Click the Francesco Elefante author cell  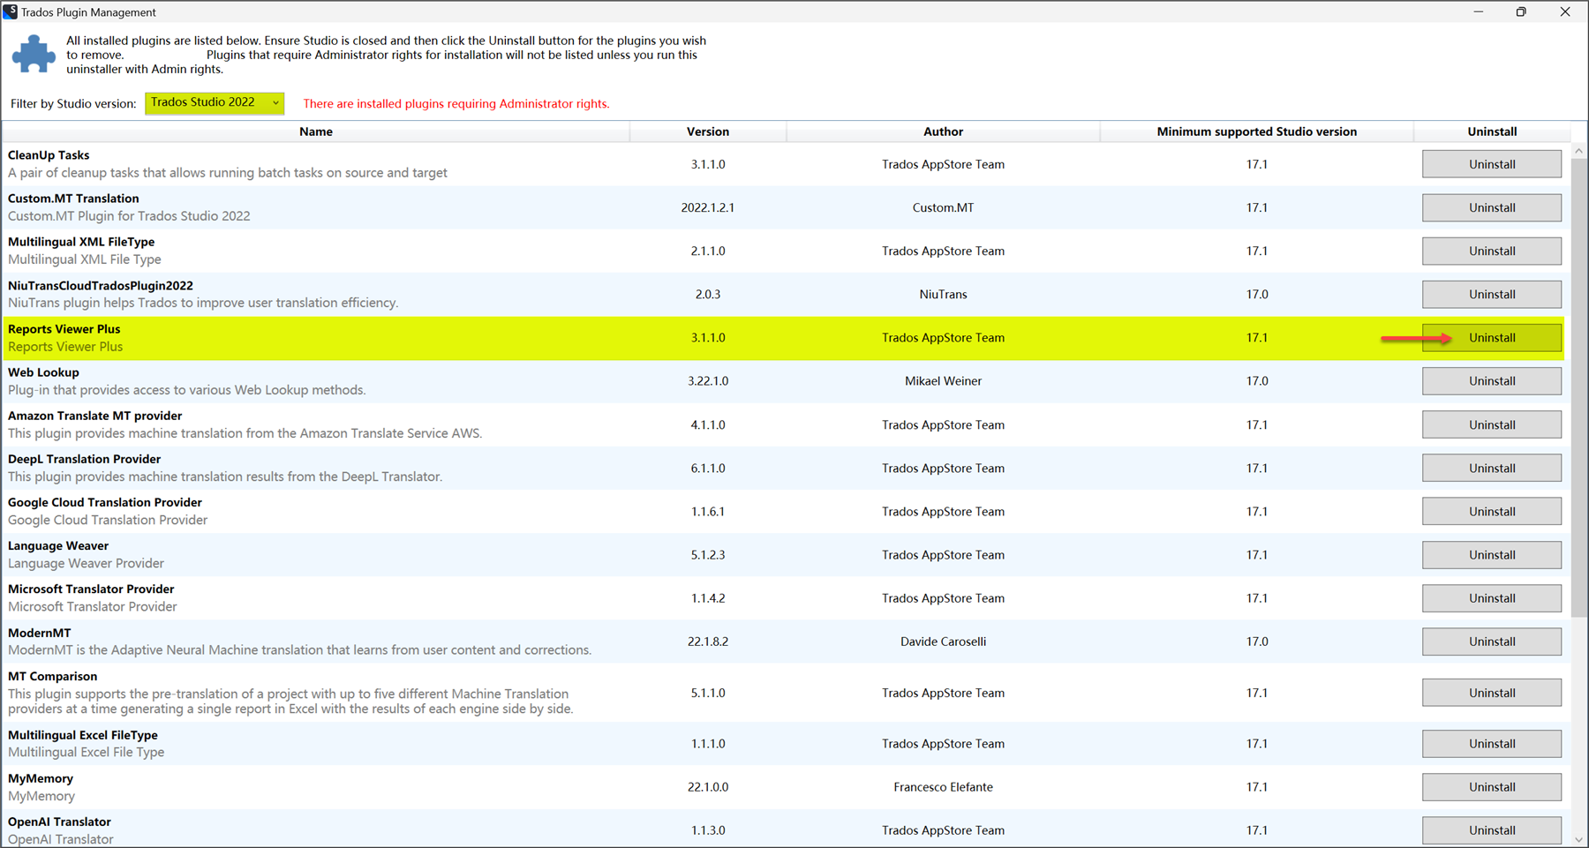tap(943, 786)
